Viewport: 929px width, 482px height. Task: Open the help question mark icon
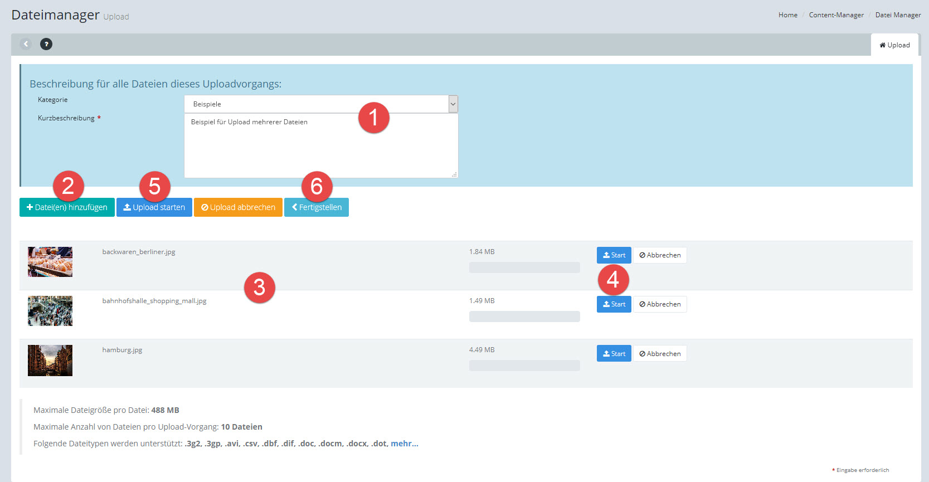tap(46, 44)
